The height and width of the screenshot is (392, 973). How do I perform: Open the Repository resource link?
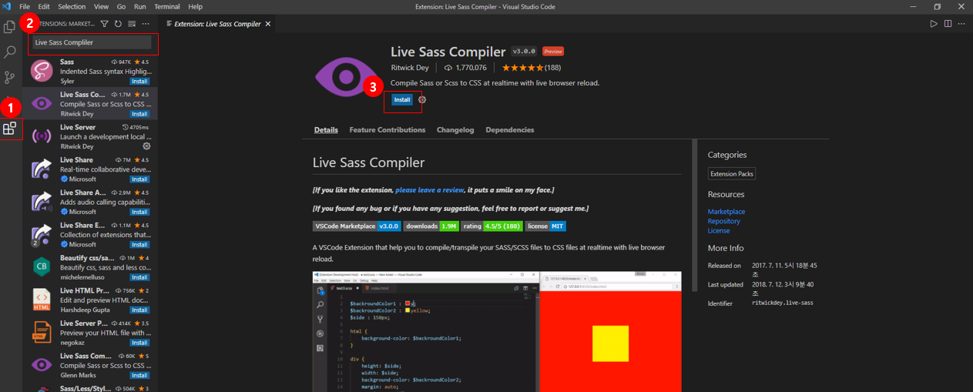coord(724,221)
